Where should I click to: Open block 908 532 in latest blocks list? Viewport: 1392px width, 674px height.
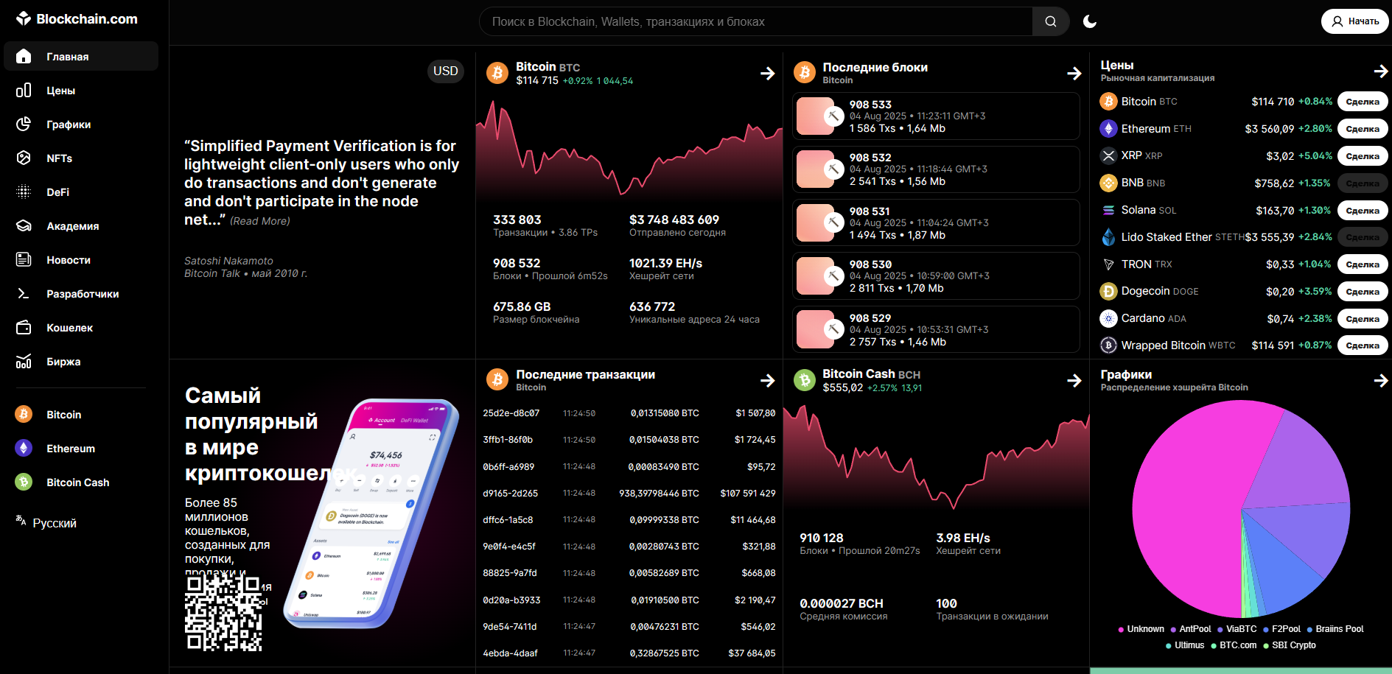(936, 169)
